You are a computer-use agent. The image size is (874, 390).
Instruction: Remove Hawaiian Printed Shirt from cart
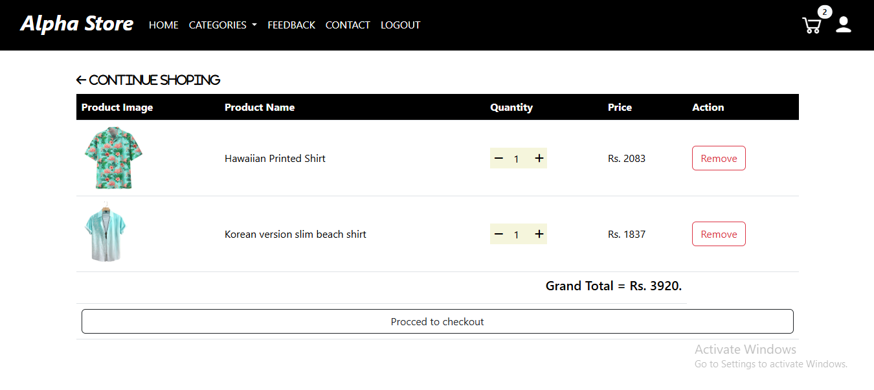point(719,158)
